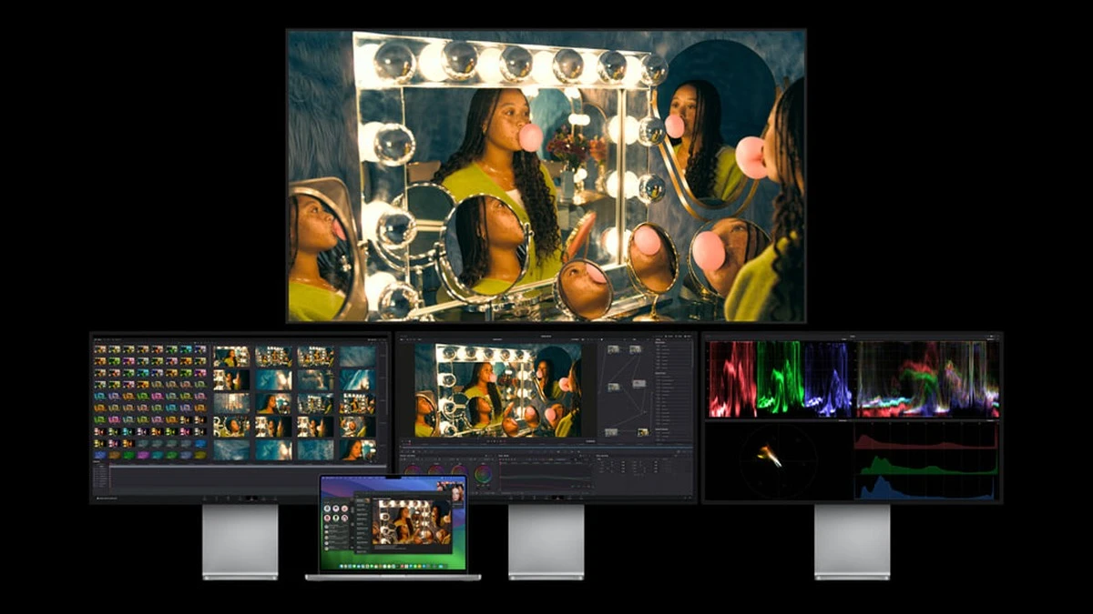Viewport: 1093px width, 614px height.
Task: Select the first small still in top-left grid
Action: coord(98,349)
